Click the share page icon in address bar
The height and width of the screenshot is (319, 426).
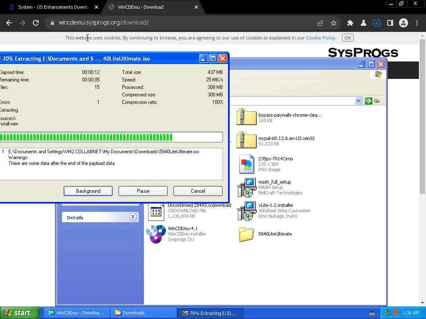click(x=320, y=23)
